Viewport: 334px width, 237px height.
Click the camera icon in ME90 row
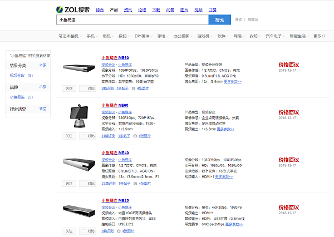(134, 88)
